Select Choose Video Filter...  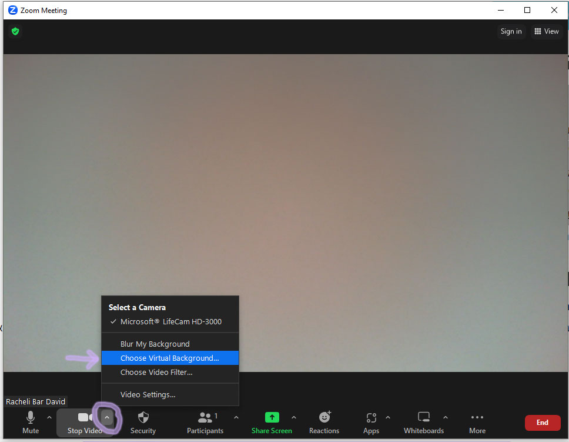point(170,372)
